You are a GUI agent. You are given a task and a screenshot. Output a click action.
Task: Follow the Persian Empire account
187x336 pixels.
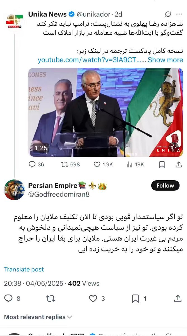165,186
